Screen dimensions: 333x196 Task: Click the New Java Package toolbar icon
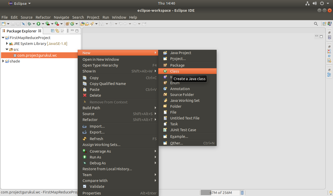67,24
